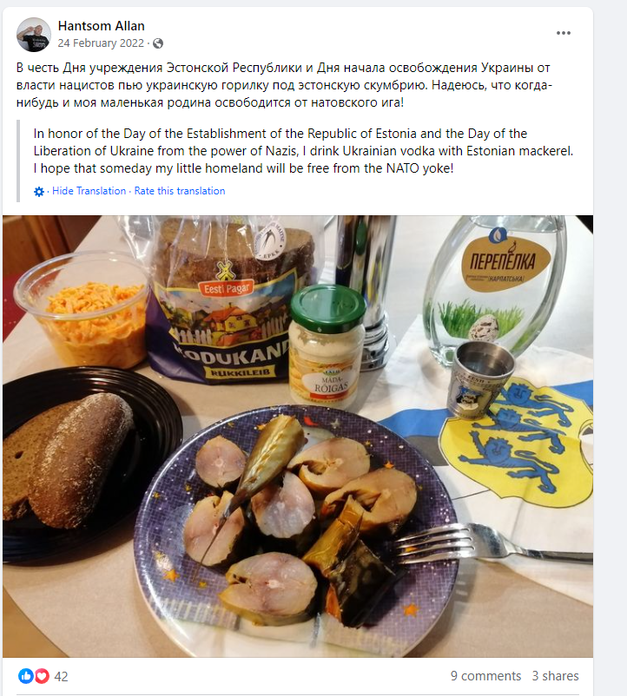
Task: Click the blue Like reaction icon
Action: pyautogui.click(x=26, y=676)
